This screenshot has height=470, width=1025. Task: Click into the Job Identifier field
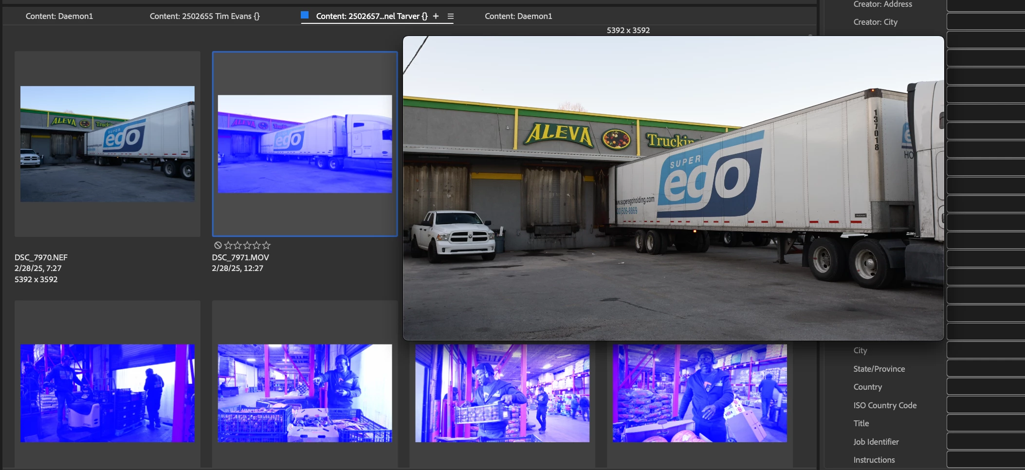[x=986, y=442]
